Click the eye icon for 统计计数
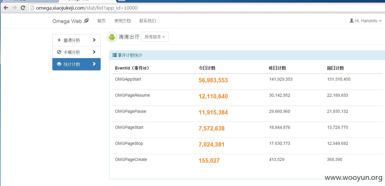Image resolution: width=385 pixels, height=186 pixels. 59,64
